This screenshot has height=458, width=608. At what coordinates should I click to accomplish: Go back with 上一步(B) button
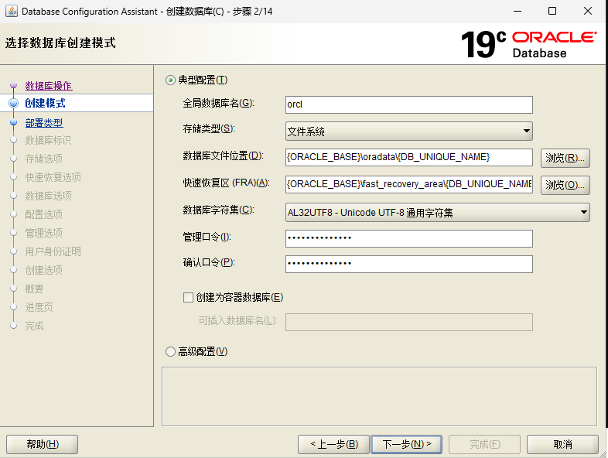333,444
